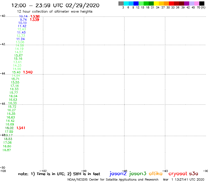Click the wave height value 14.23

click(x=17, y=66)
